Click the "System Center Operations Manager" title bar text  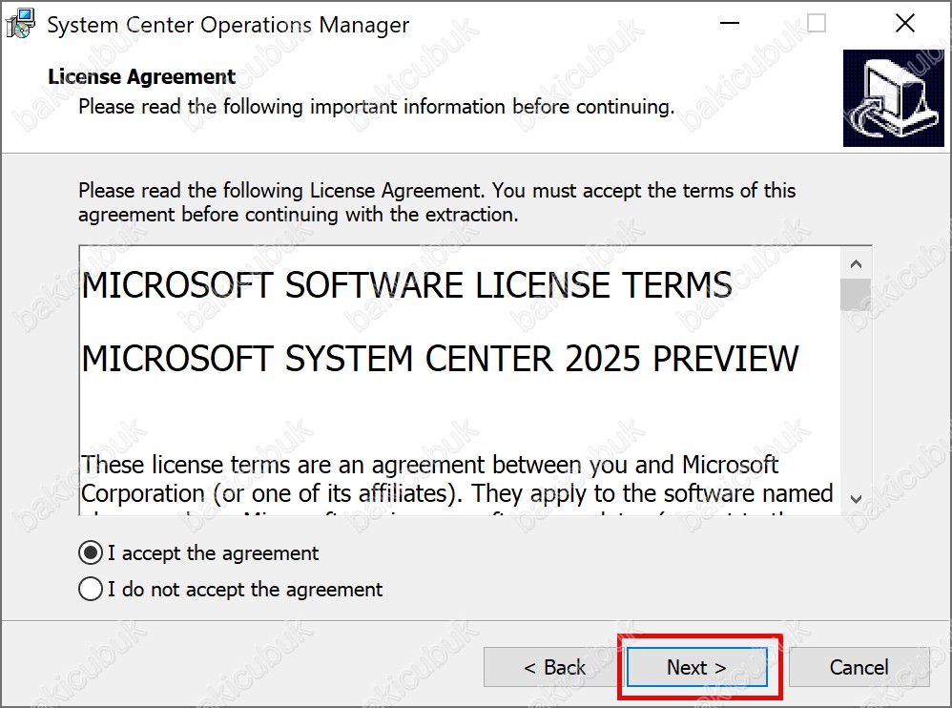228,25
